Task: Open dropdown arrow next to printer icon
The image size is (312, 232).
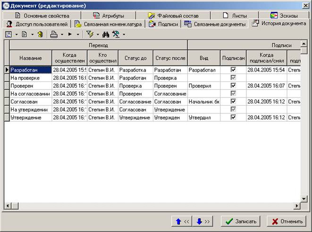Action: [x=62, y=34]
